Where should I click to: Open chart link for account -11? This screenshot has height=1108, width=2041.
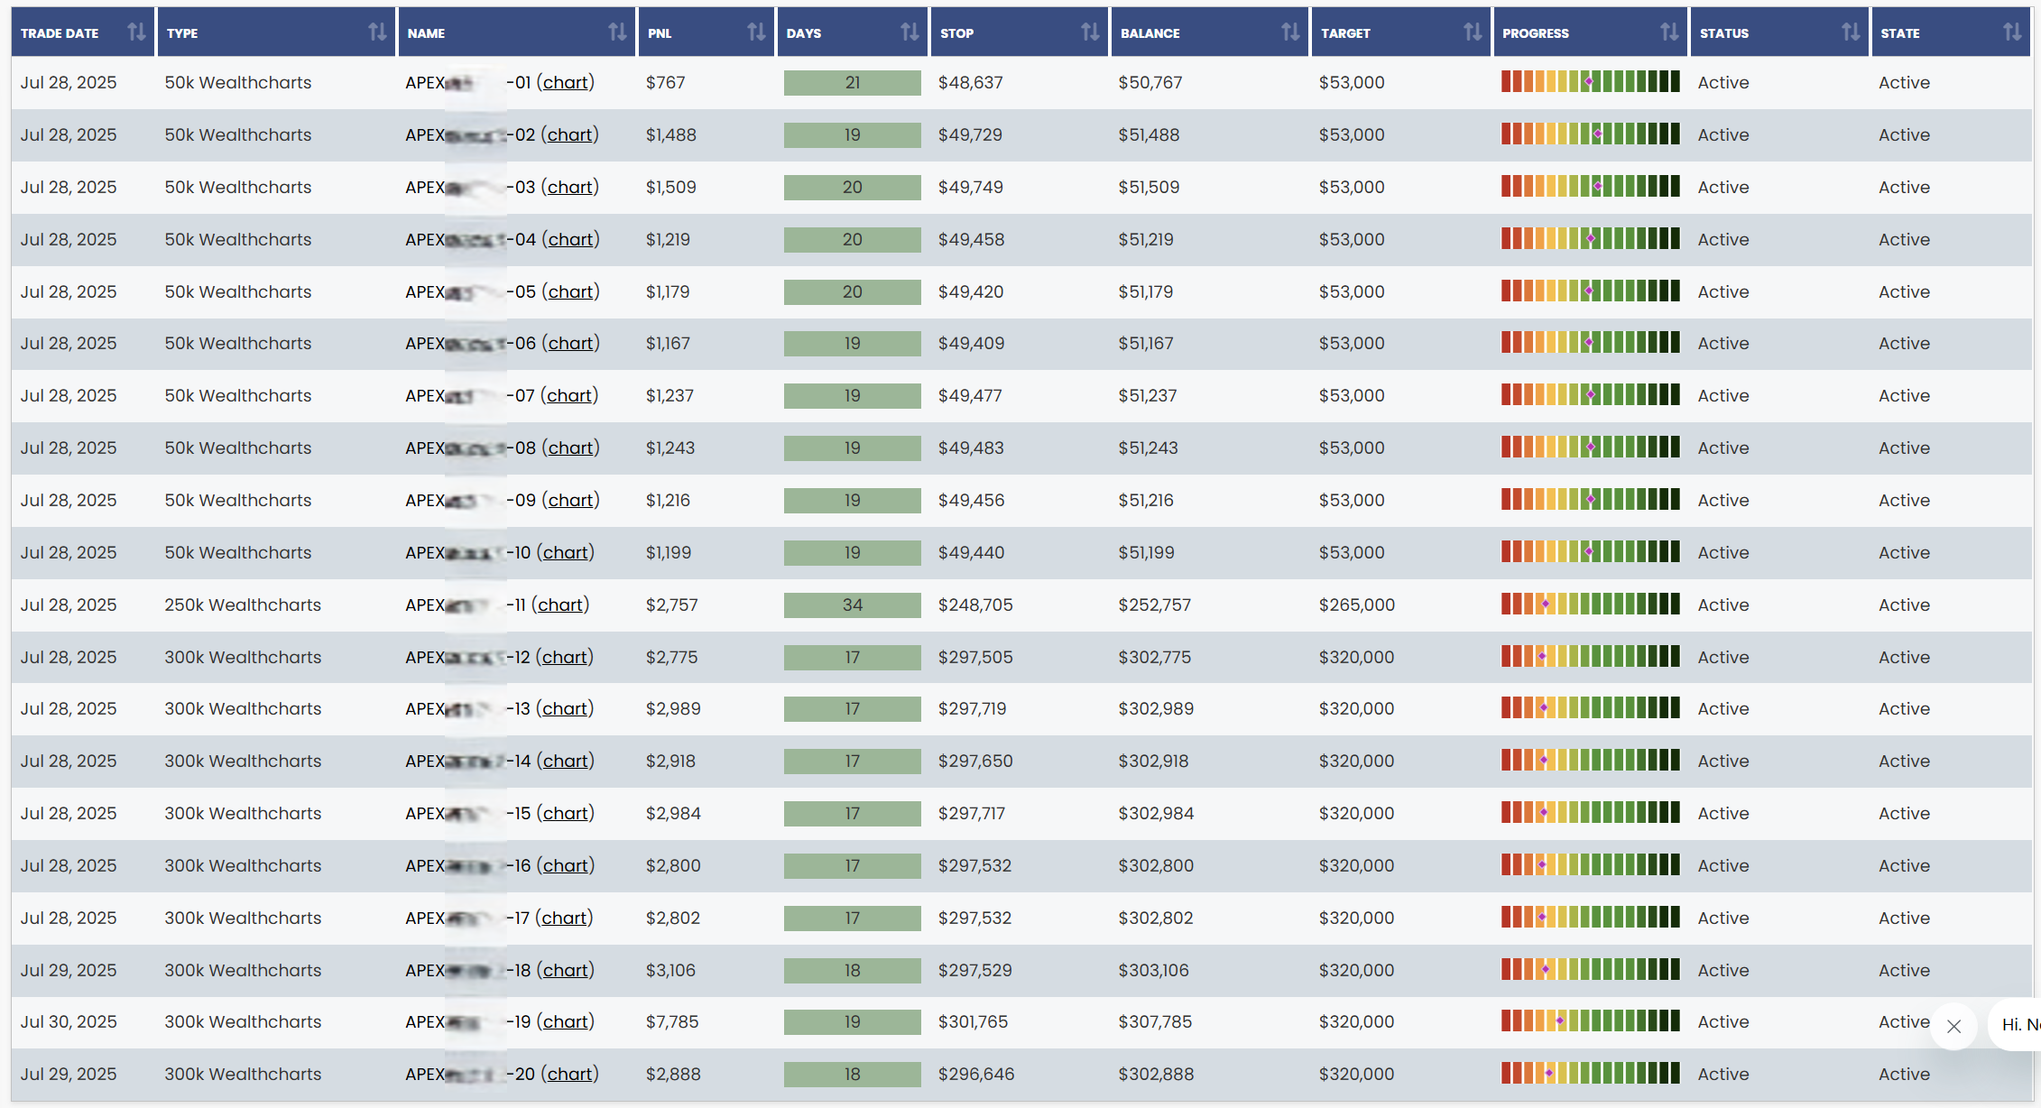point(560,605)
